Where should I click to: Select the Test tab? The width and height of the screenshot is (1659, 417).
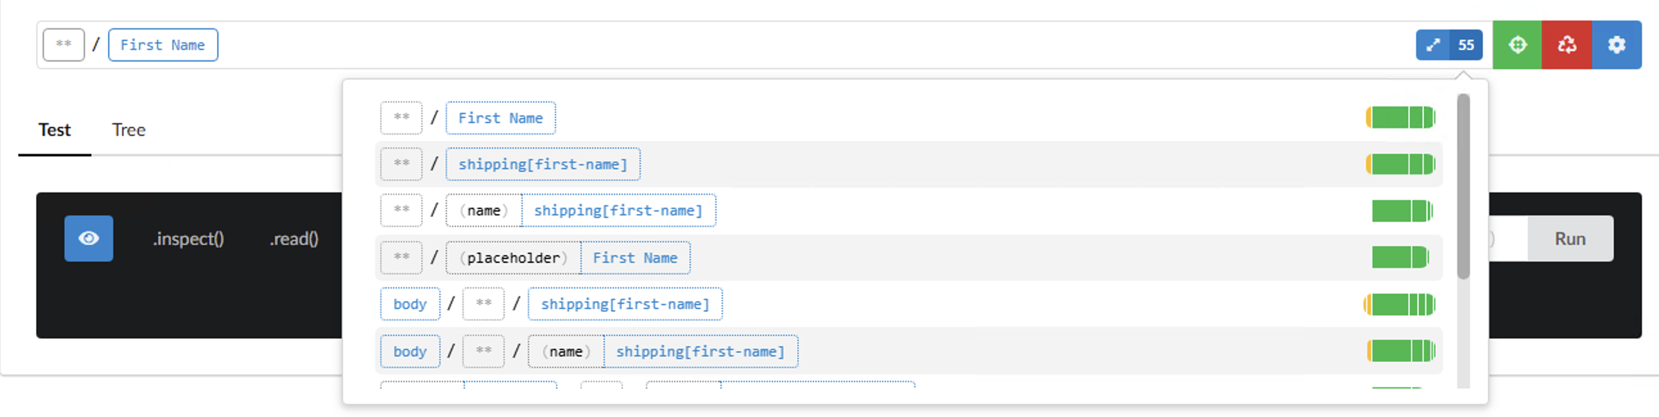pos(55,130)
